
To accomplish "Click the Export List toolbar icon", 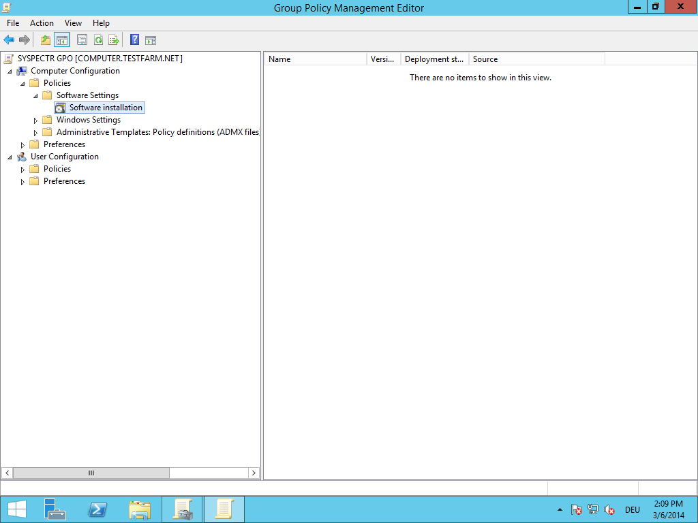I will pyautogui.click(x=114, y=40).
